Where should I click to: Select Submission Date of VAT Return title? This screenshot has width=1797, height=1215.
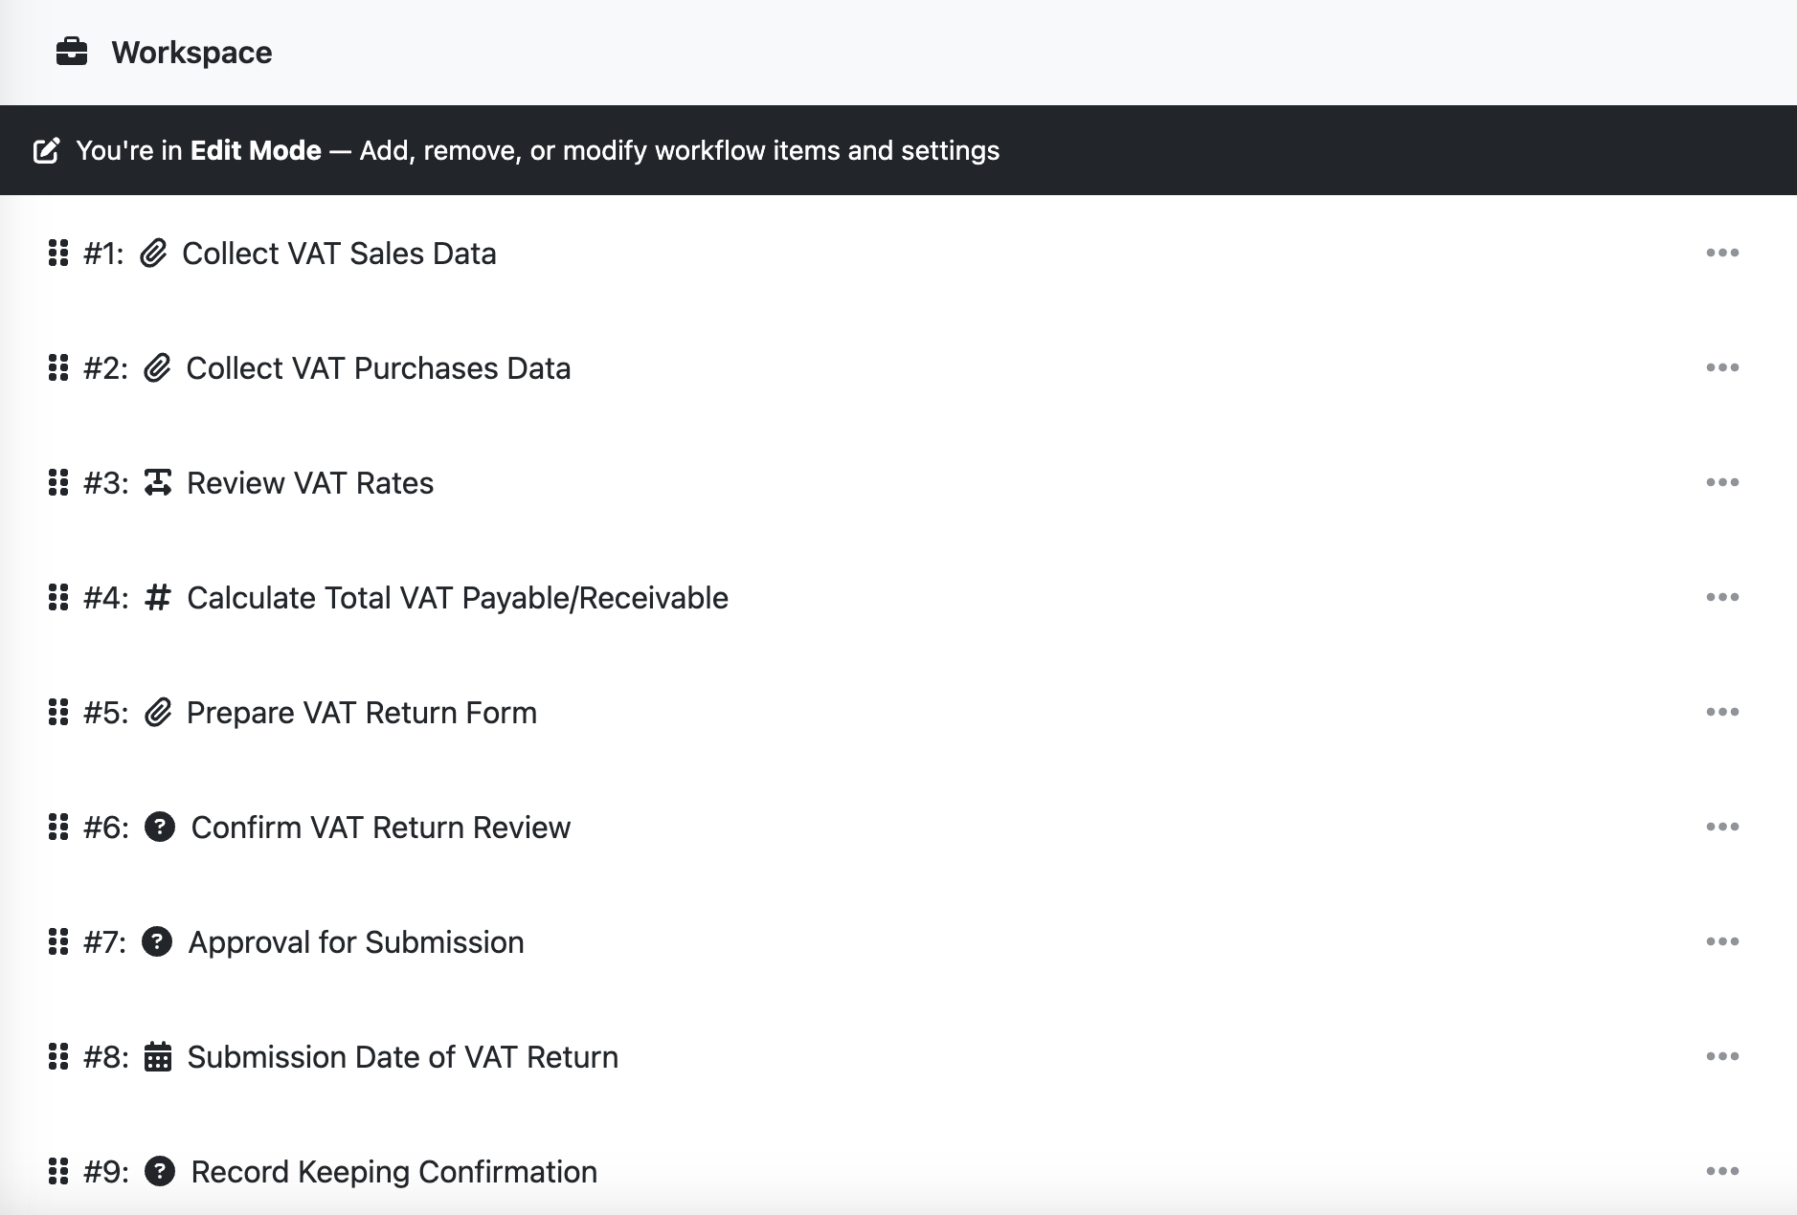tap(403, 1057)
